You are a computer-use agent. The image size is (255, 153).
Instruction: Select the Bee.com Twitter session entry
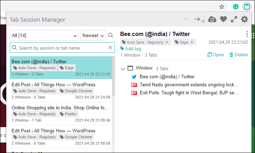(61, 68)
